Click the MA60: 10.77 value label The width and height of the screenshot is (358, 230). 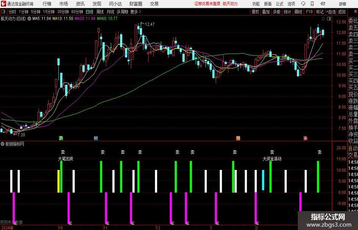[x=107, y=19]
